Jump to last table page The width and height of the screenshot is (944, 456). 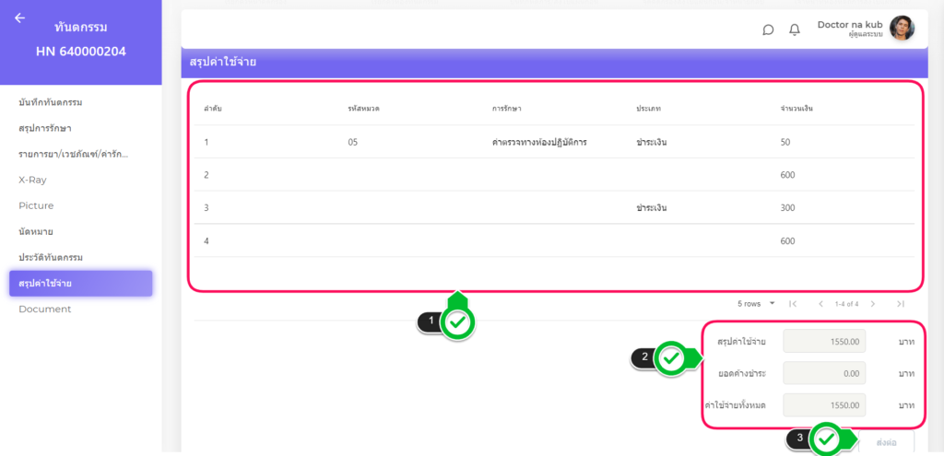(x=901, y=304)
